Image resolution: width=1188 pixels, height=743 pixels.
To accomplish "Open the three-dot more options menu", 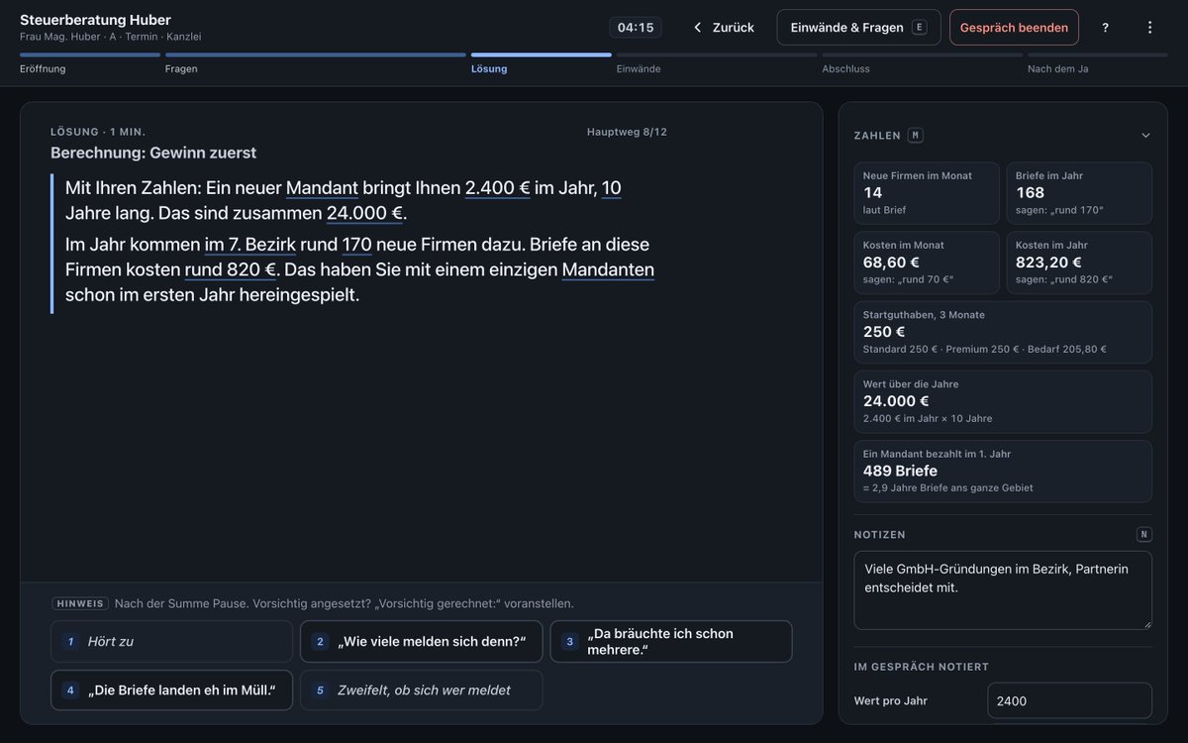I will 1149,28.
